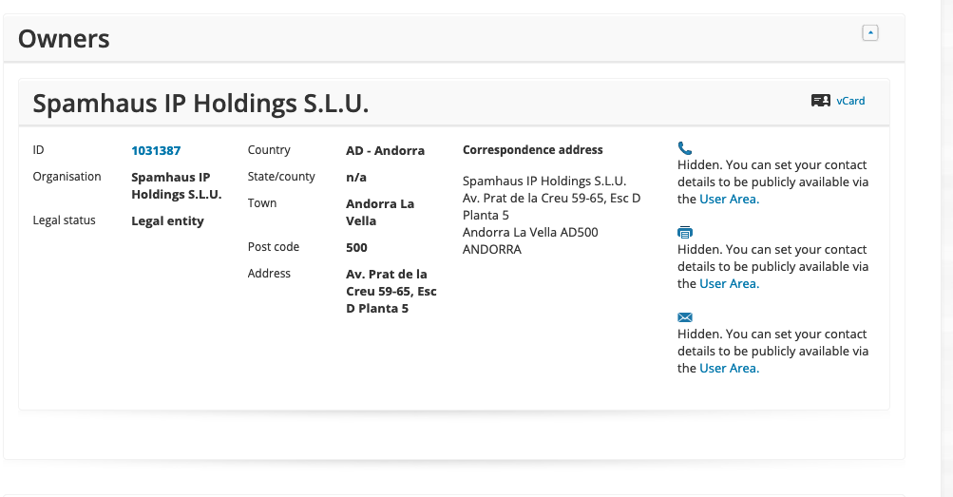953x497 pixels.
Task: Click the Andorra La Vella town value
Action: click(x=380, y=213)
